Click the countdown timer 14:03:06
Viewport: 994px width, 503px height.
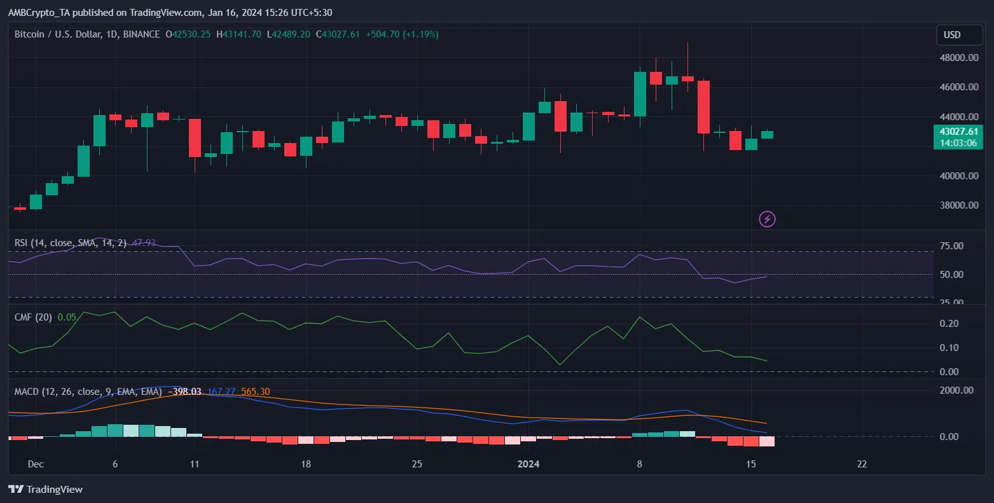coord(958,143)
